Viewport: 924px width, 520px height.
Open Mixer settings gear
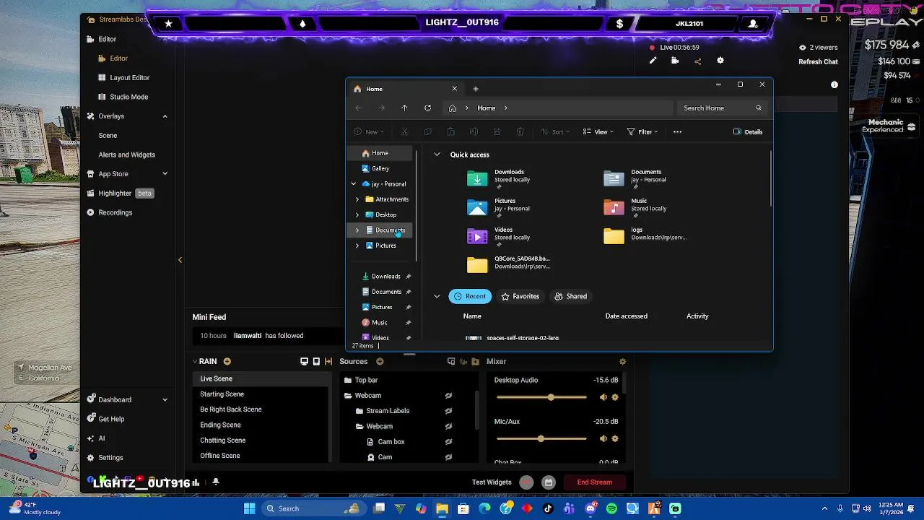pyautogui.click(x=622, y=361)
